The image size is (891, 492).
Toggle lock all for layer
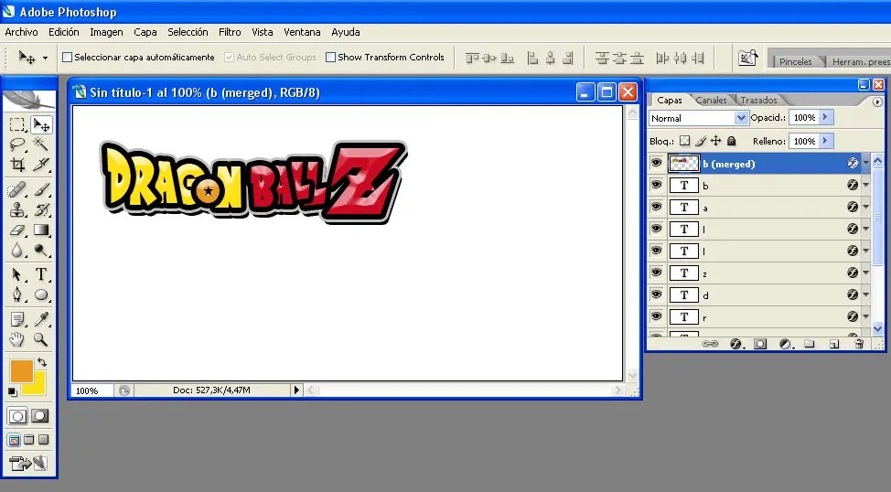731,141
